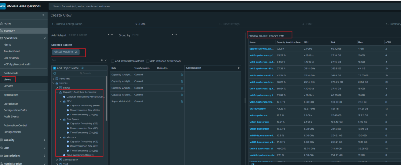Remove Virtual Machine subject with X
401x165 pixels.
coord(76,52)
